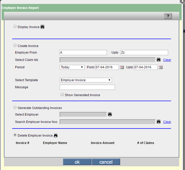Open the binoculars lookup for Select Claim Ids
The width and height of the screenshot is (185, 170).
tap(159, 60)
